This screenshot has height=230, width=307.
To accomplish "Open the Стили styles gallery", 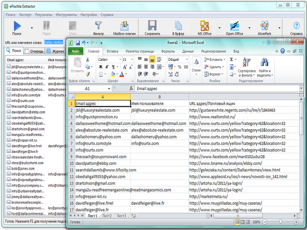I will (196, 66).
